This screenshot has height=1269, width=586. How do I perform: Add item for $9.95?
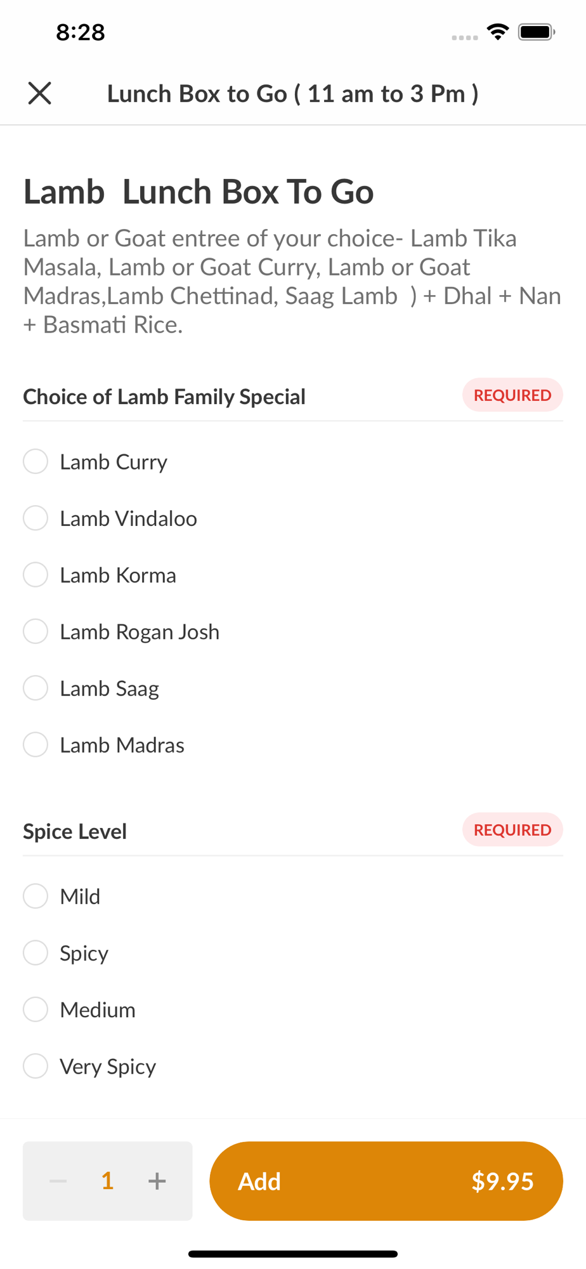[386, 1181]
